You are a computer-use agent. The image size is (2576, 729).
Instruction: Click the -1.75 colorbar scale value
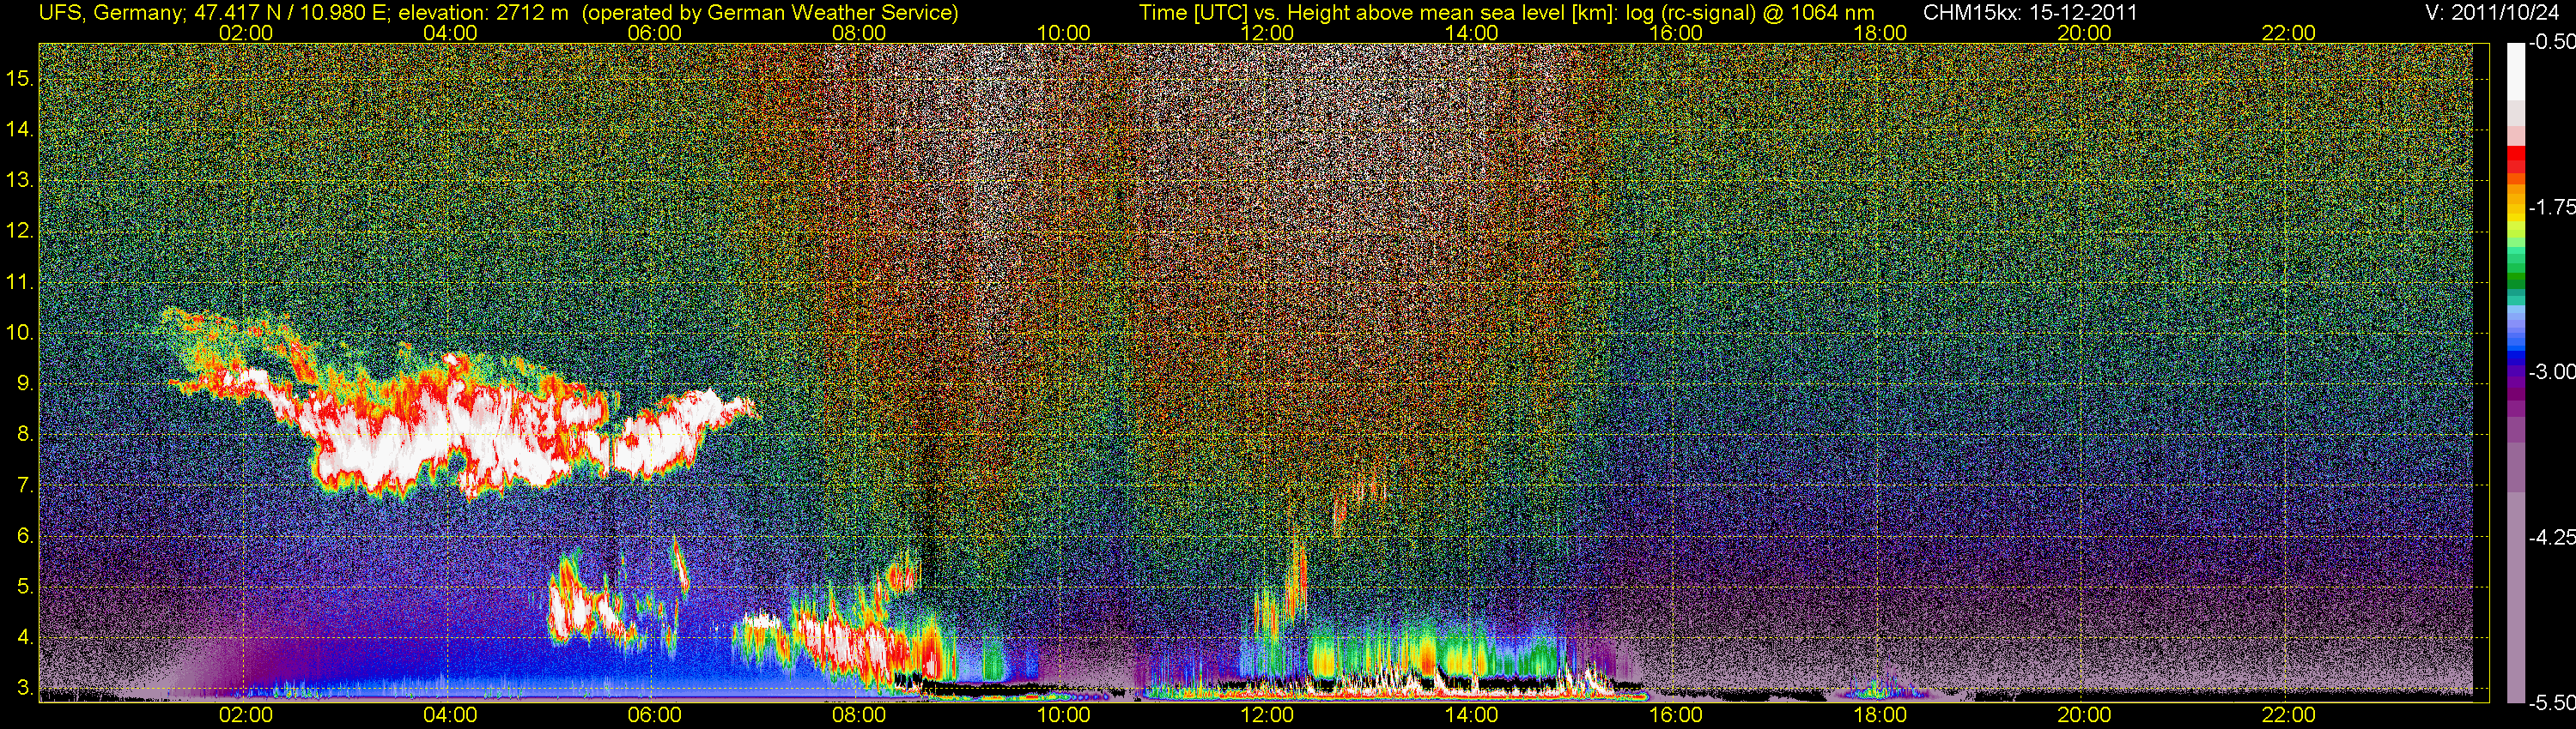click(x=2552, y=207)
